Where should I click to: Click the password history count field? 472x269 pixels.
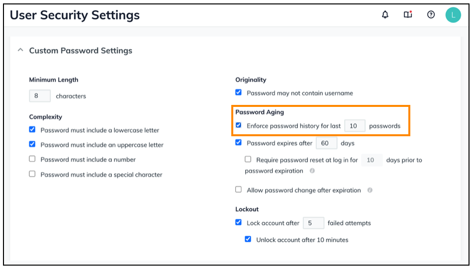click(355, 126)
